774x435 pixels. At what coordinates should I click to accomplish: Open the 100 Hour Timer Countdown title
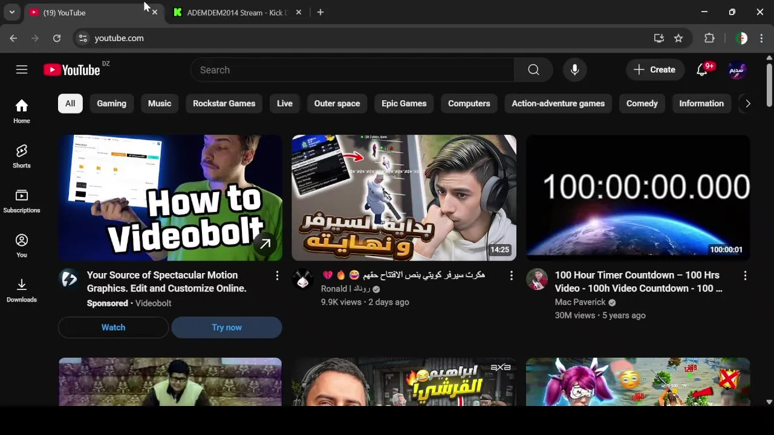click(x=639, y=282)
